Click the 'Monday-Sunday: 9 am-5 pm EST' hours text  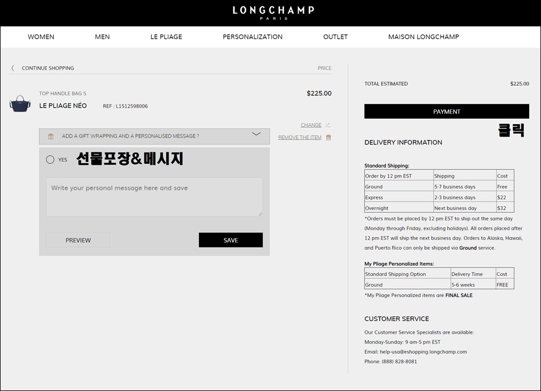coord(402,342)
